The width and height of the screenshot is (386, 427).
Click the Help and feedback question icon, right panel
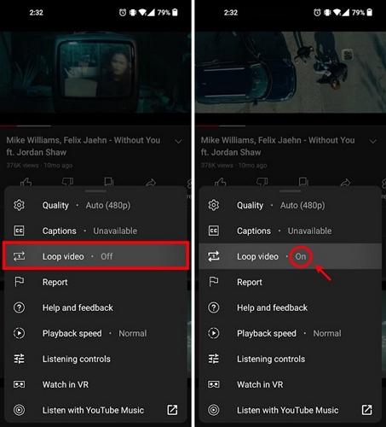[x=214, y=307]
